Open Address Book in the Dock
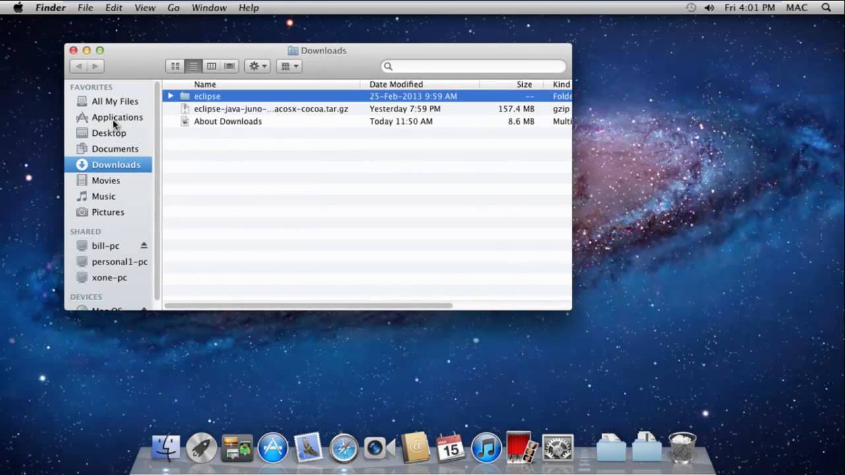845x475 pixels. 415,448
